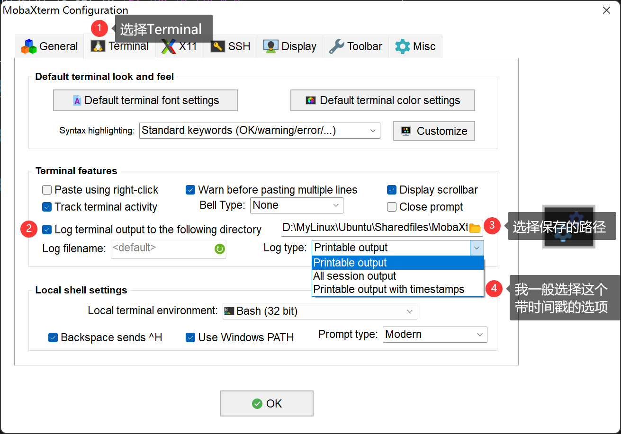The height and width of the screenshot is (434, 621).
Task: Click the Customize syntax highlighting button
Action: click(x=434, y=131)
